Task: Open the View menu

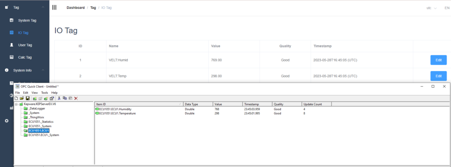Action: pyautogui.click(x=34, y=93)
